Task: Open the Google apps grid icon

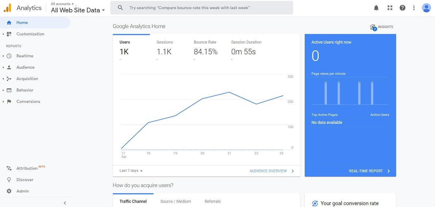Action: (x=390, y=8)
